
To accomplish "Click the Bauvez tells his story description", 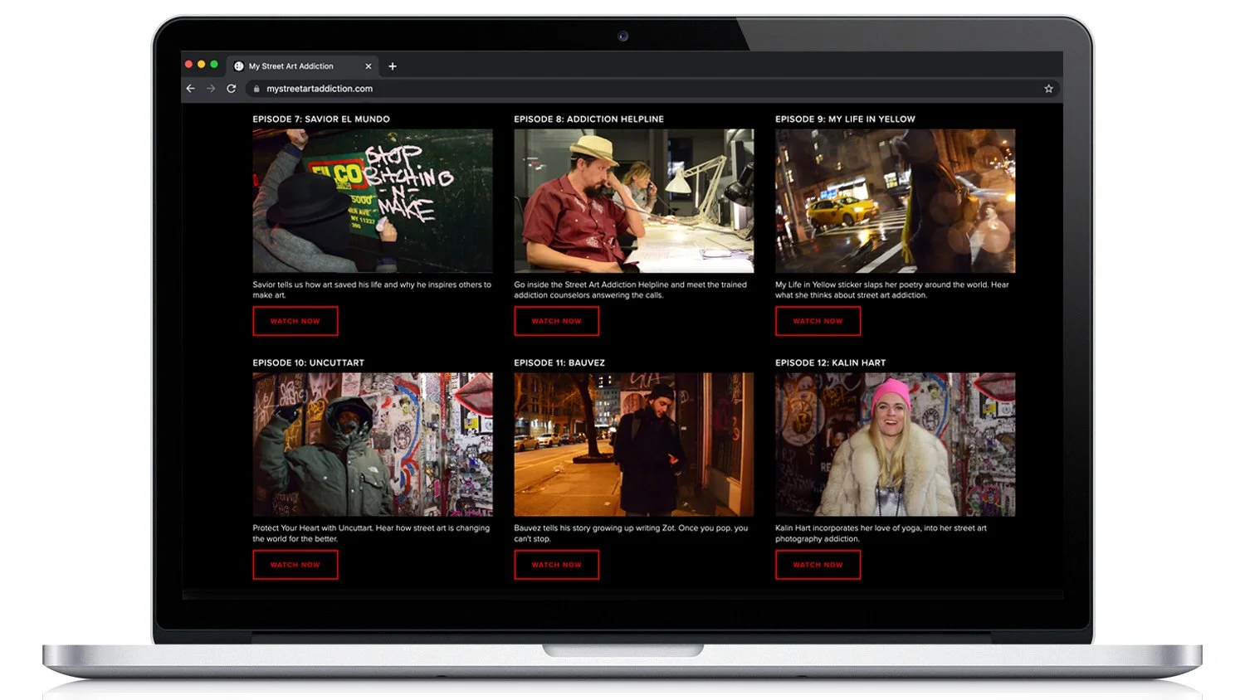I will (x=631, y=533).
